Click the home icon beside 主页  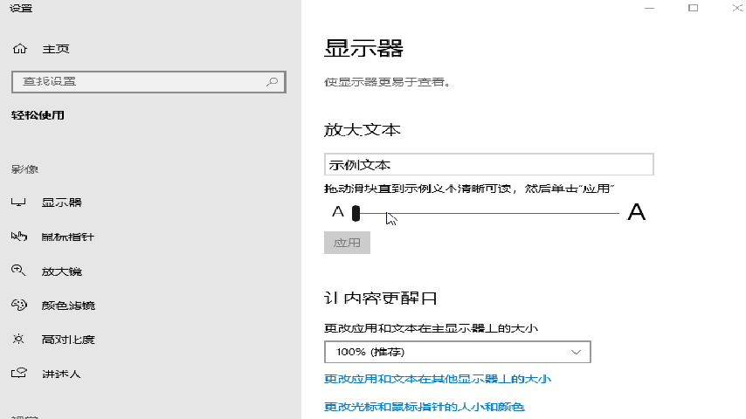point(19,49)
